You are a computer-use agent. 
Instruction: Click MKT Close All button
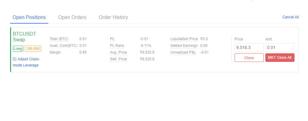280,58
